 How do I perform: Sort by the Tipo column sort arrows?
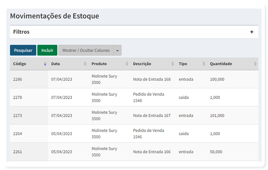click(204, 64)
